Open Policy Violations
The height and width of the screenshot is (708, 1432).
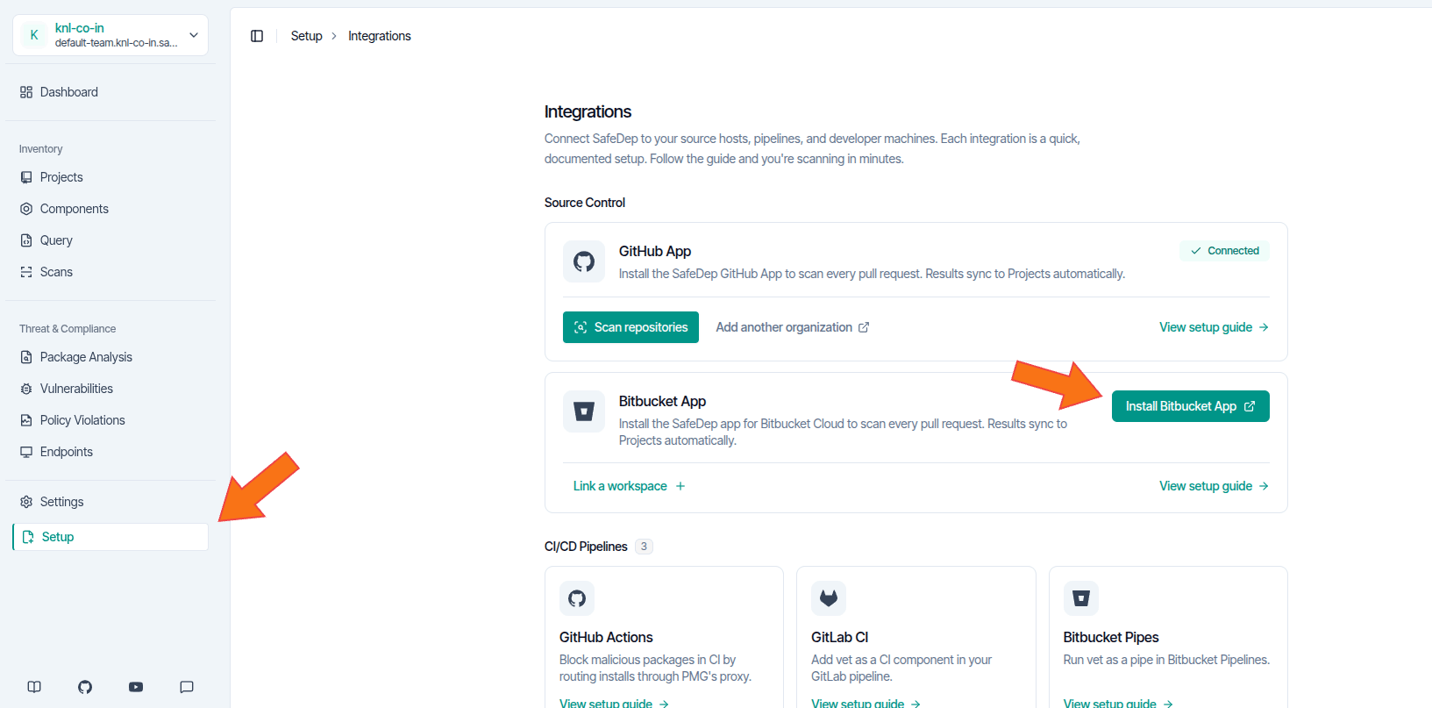click(110, 420)
